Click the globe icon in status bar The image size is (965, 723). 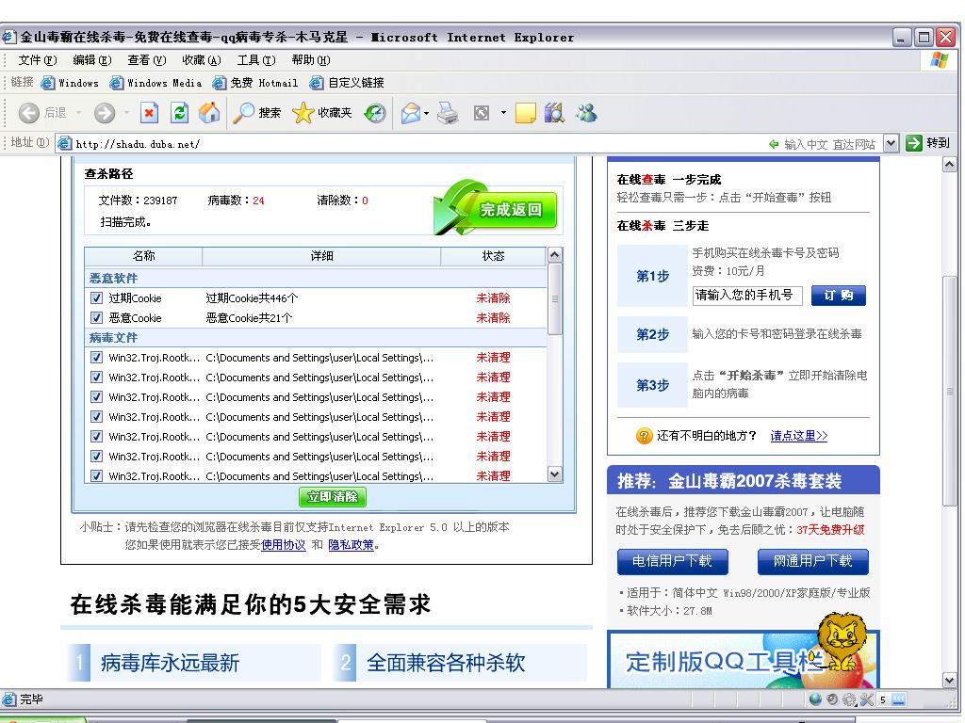click(x=815, y=699)
